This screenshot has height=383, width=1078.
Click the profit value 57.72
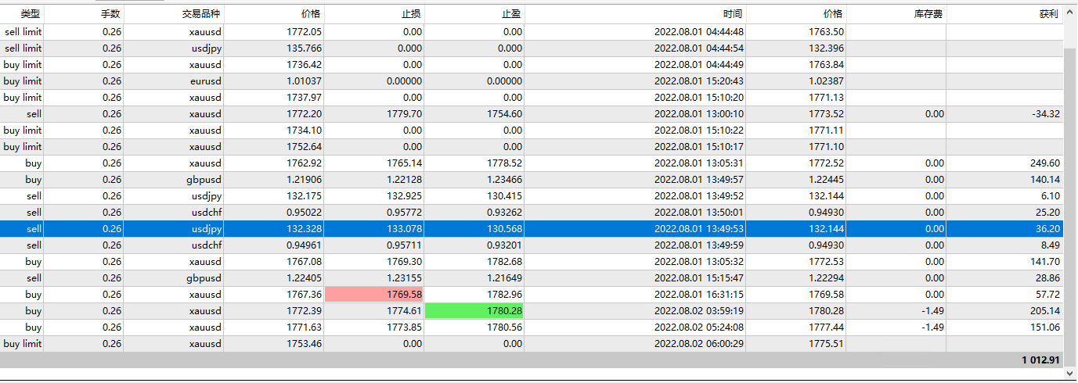[1048, 295]
